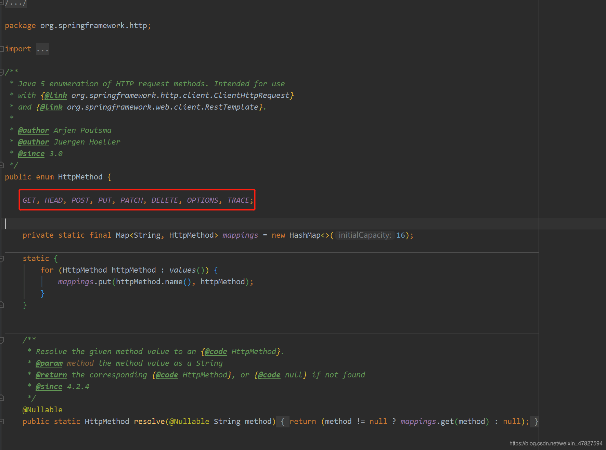Click the @link tag before ClientHttpRequest

pyautogui.click(x=56, y=96)
